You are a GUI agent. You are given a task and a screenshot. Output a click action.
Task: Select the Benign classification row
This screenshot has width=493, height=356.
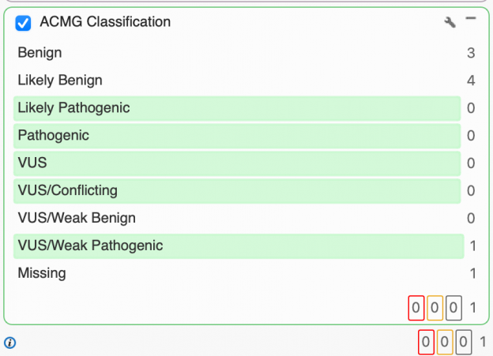point(237,53)
